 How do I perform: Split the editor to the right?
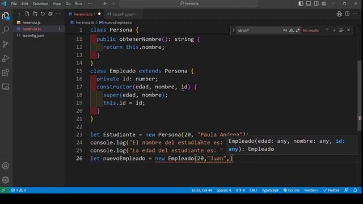[347, 14]
